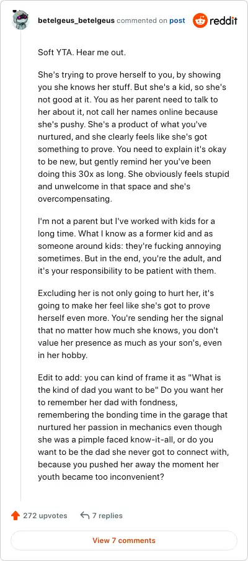Click paragraph starting "She's trying to prove herself"
Image resolution: width=248 pixels, height=561 pixels.
click(133, 137)
